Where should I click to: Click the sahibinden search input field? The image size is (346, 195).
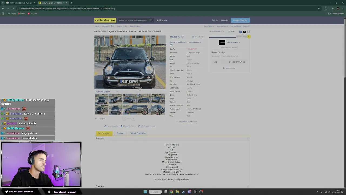[134, 20]
